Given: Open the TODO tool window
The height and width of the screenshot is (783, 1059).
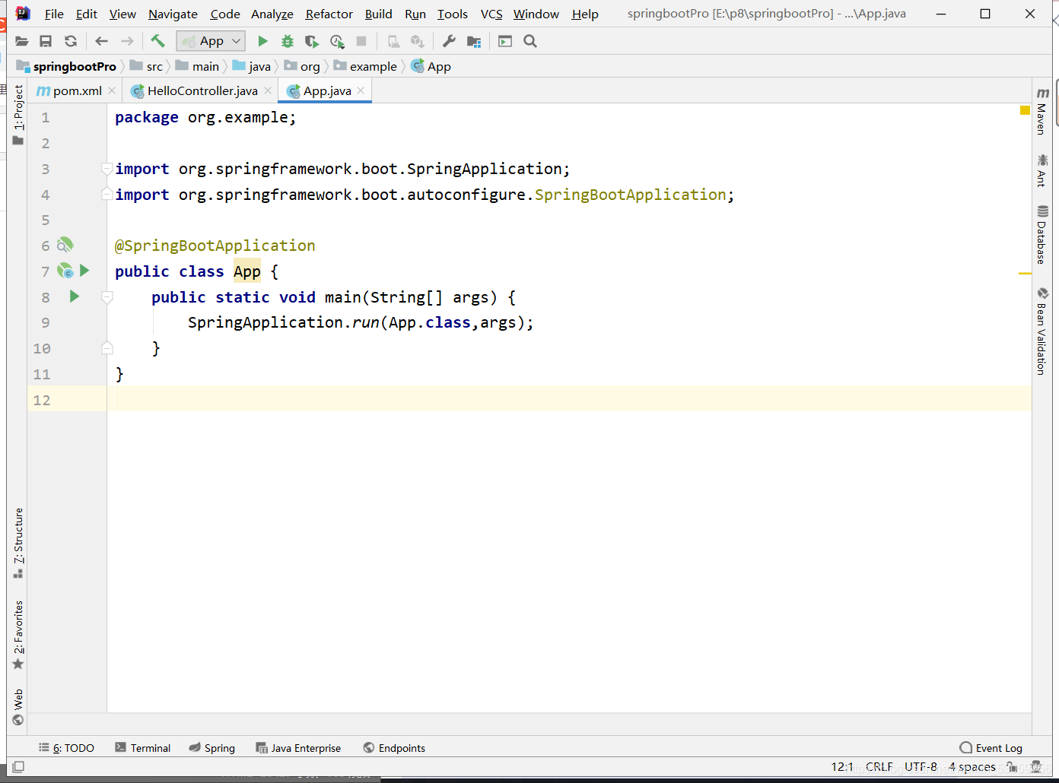Looking at the screenshot, I should [x=66, y=748].
